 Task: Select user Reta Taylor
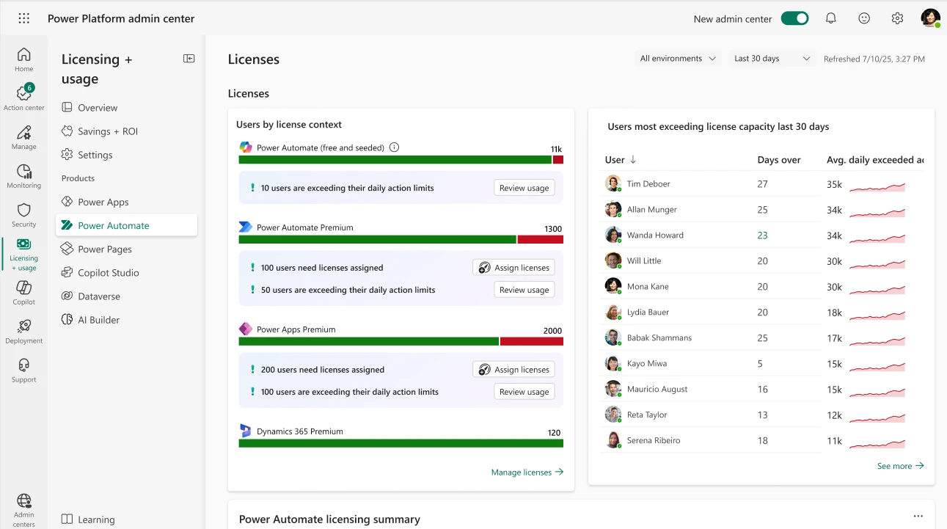pyautogui.click(x=647, y=415)
